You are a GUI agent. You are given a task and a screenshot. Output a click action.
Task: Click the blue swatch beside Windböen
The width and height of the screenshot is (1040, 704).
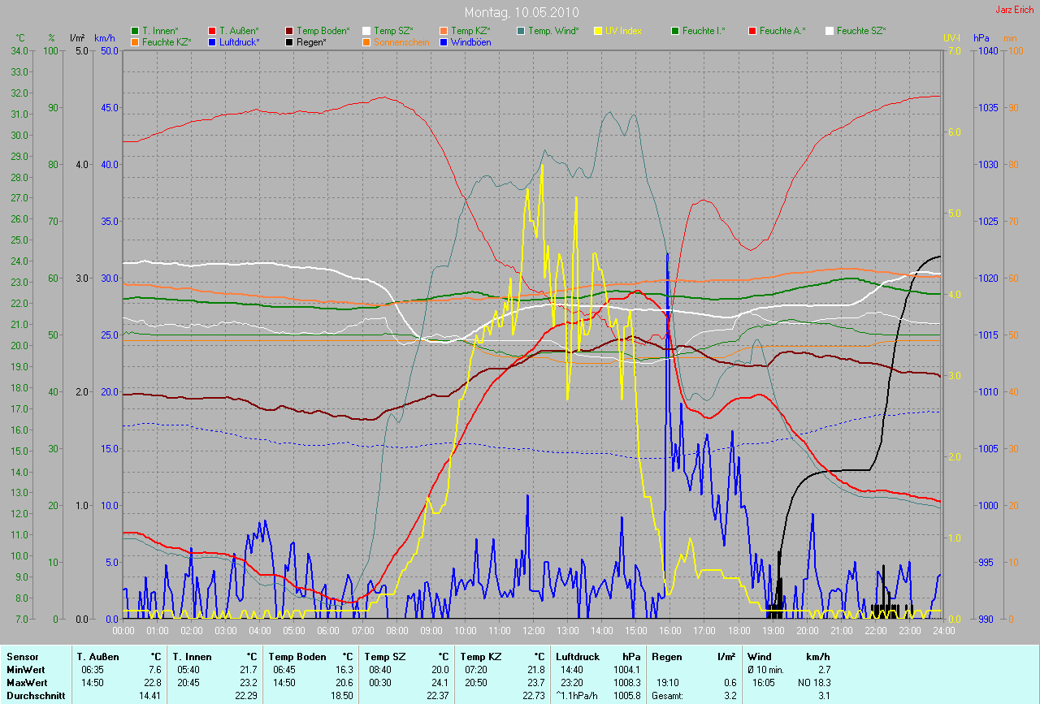click(444, 41)
